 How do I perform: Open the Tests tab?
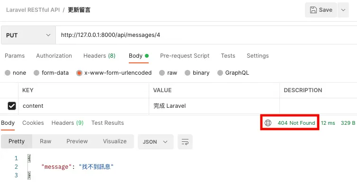tap(228, 56)
